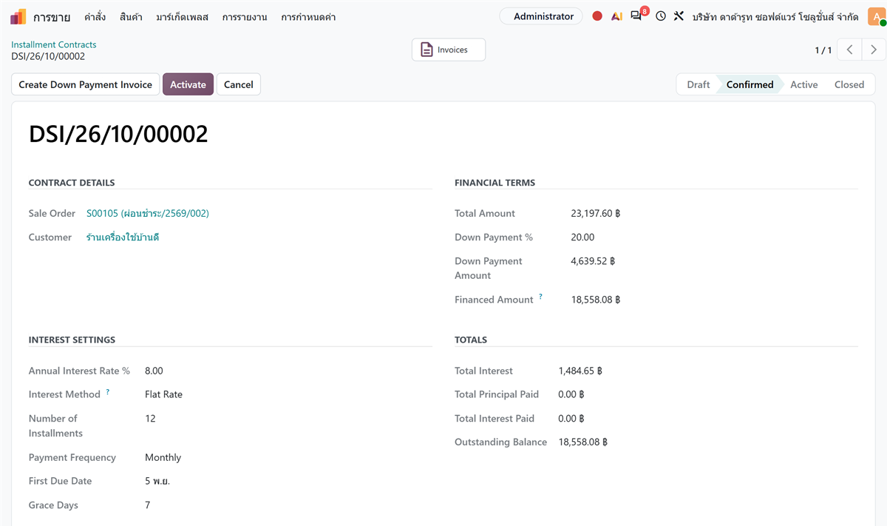887x526 pixels.
Task: Open customer ร้านเครื่องใช้บ้านดี link
Action: click(x=123, y=237)
